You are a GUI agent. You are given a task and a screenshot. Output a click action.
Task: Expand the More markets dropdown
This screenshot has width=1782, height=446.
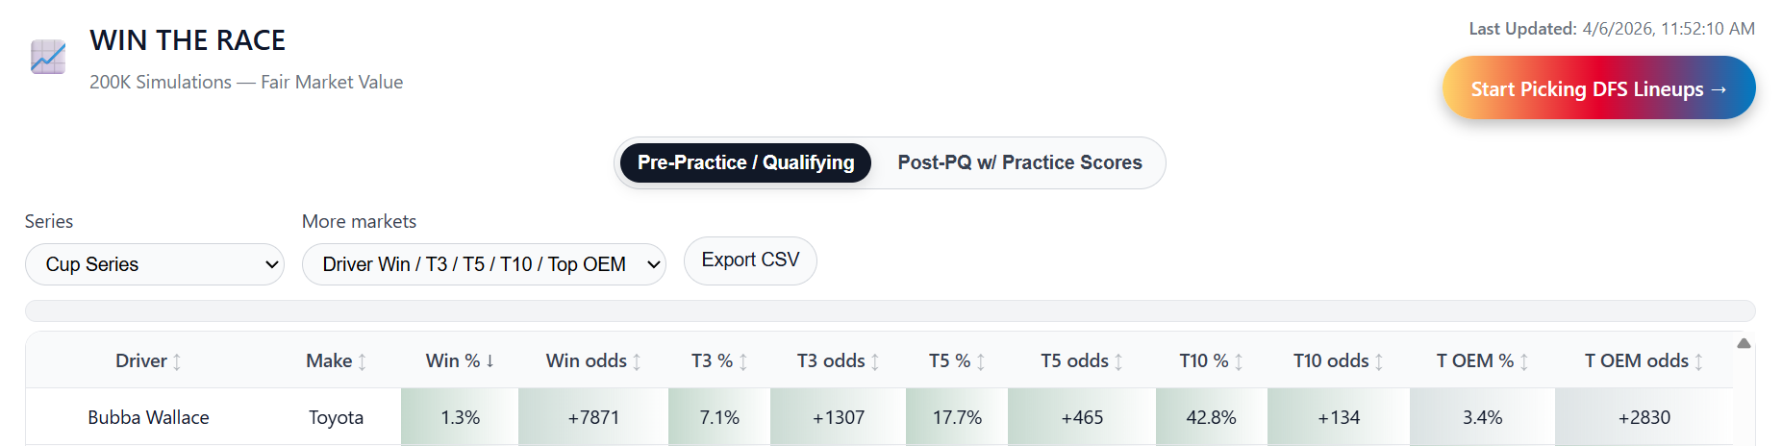click(x=484, y=264)
